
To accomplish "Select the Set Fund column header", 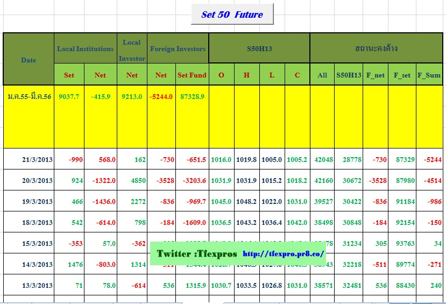I will tap(192, 75).
